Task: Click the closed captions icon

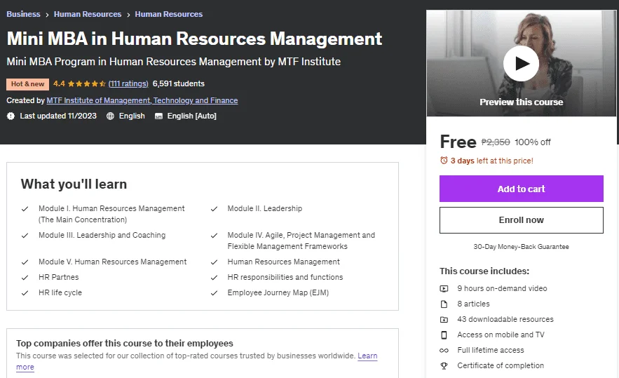Action: (x=158, y=116)
